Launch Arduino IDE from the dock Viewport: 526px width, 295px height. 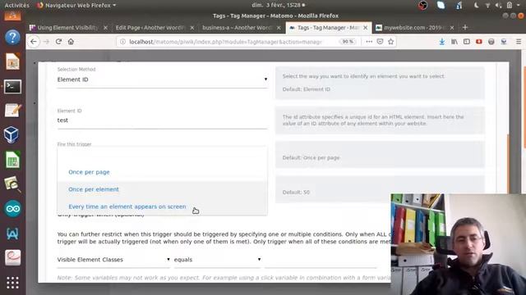pos(13,209)
